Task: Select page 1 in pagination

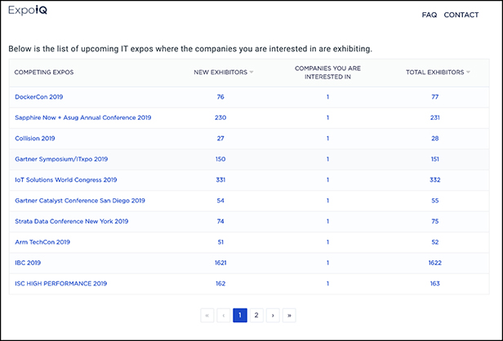Action: click(240, 316)
